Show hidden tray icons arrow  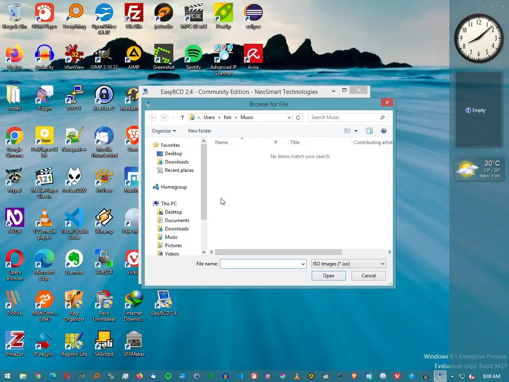pyautogui.click(x=452, y=376)
